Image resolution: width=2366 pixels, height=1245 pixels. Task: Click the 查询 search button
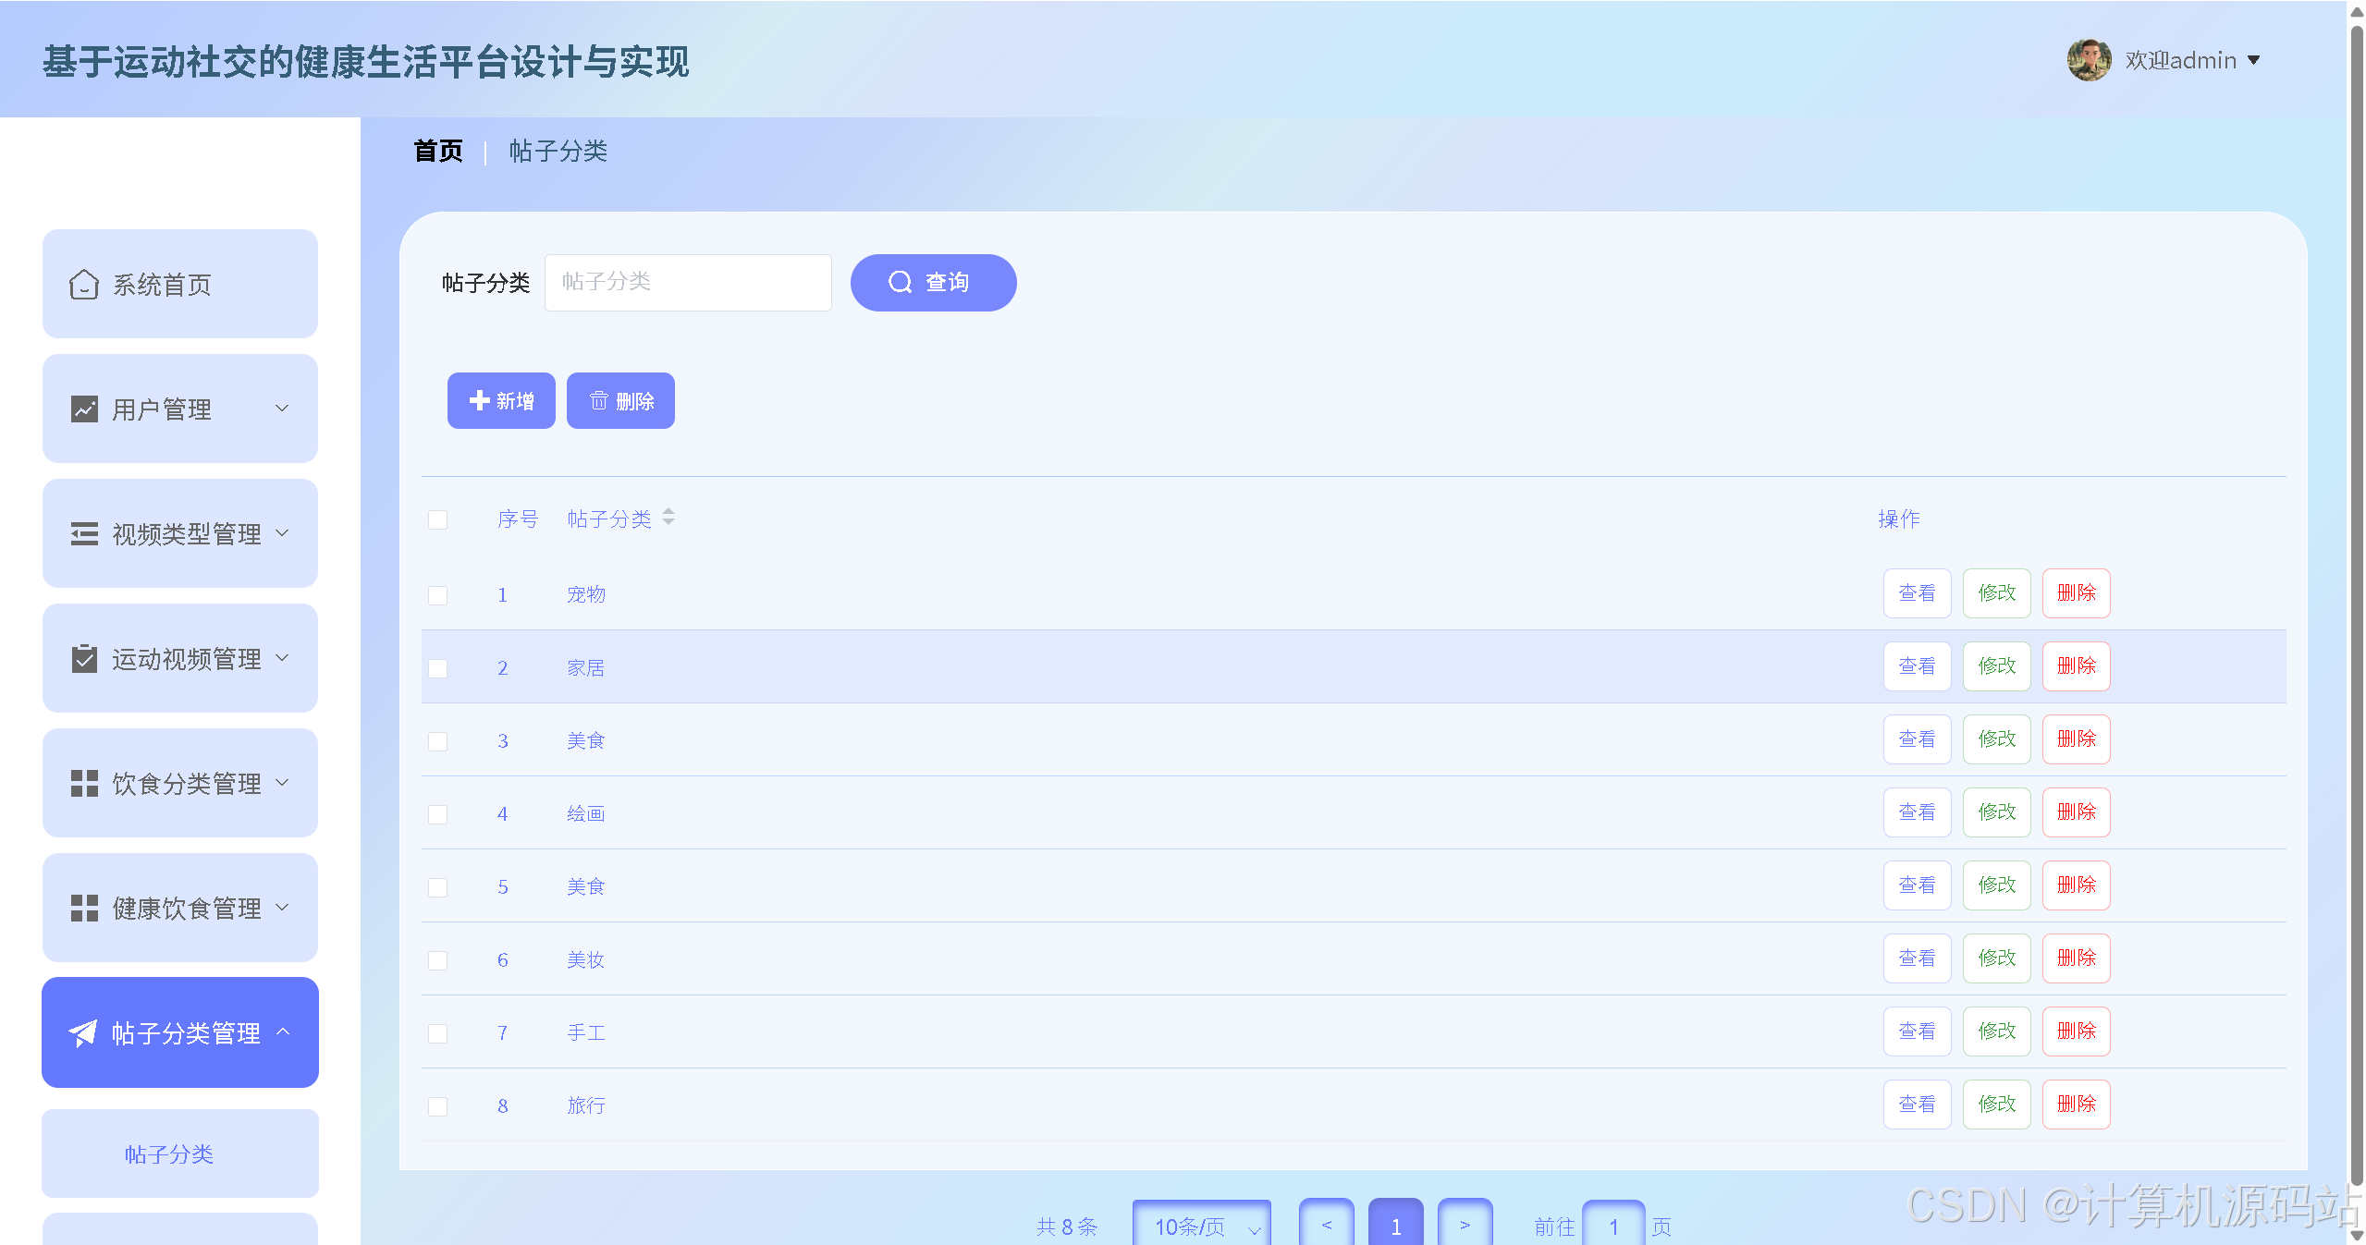[934, 282]
